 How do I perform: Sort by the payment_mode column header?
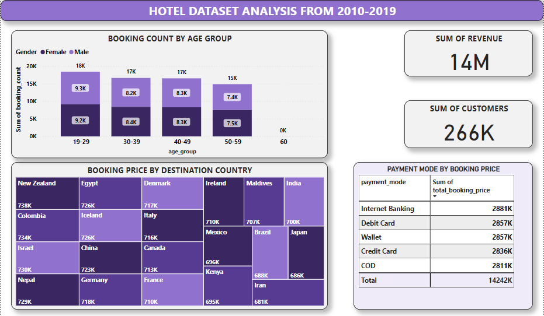[x=383, y=182]
